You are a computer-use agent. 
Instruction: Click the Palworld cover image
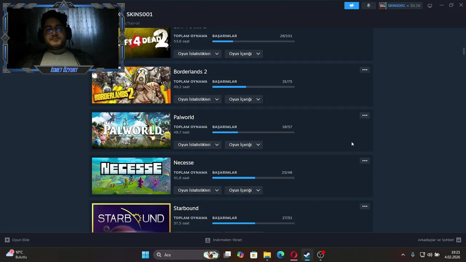point(131,130)
